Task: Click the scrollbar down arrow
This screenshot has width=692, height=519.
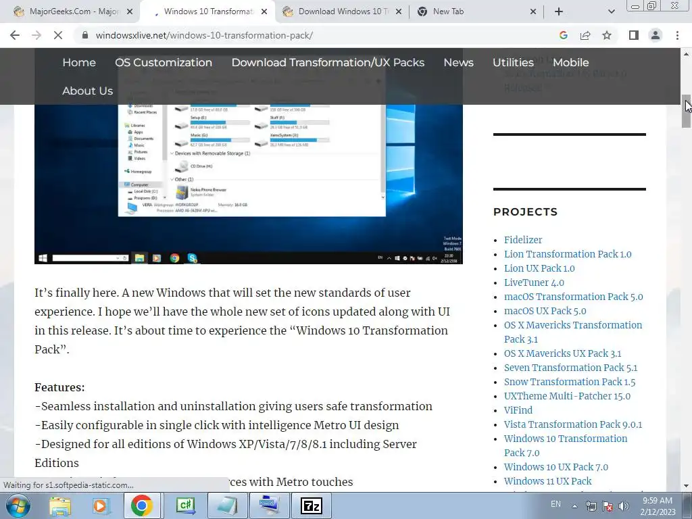Action: 687,486
